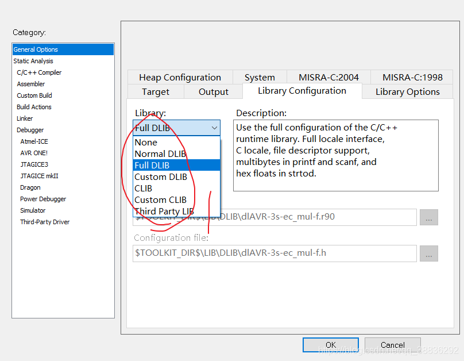Select General Options category
This screenshot has height=361, width=464.
coord(63,49)
